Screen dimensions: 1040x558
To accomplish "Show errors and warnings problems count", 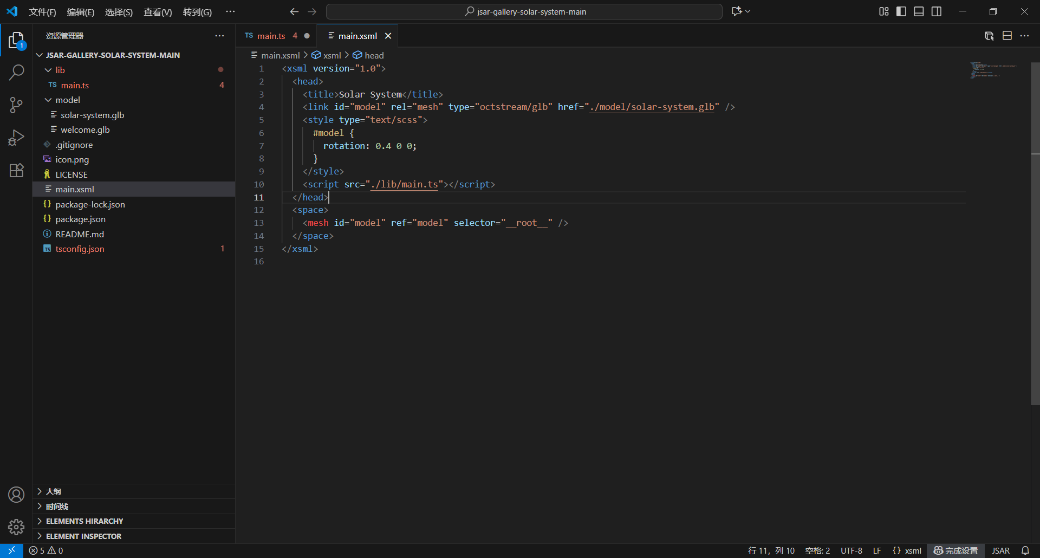I will 46,550.
